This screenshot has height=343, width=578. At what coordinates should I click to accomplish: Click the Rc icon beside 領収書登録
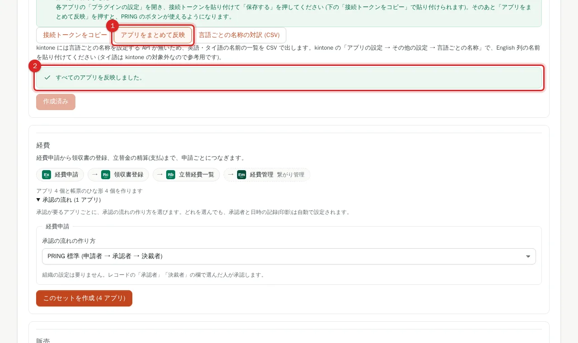click(x=106, y=175)
